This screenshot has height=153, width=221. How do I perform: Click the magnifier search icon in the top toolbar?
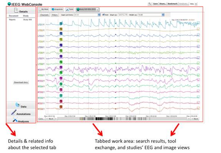tap(150, 4)
